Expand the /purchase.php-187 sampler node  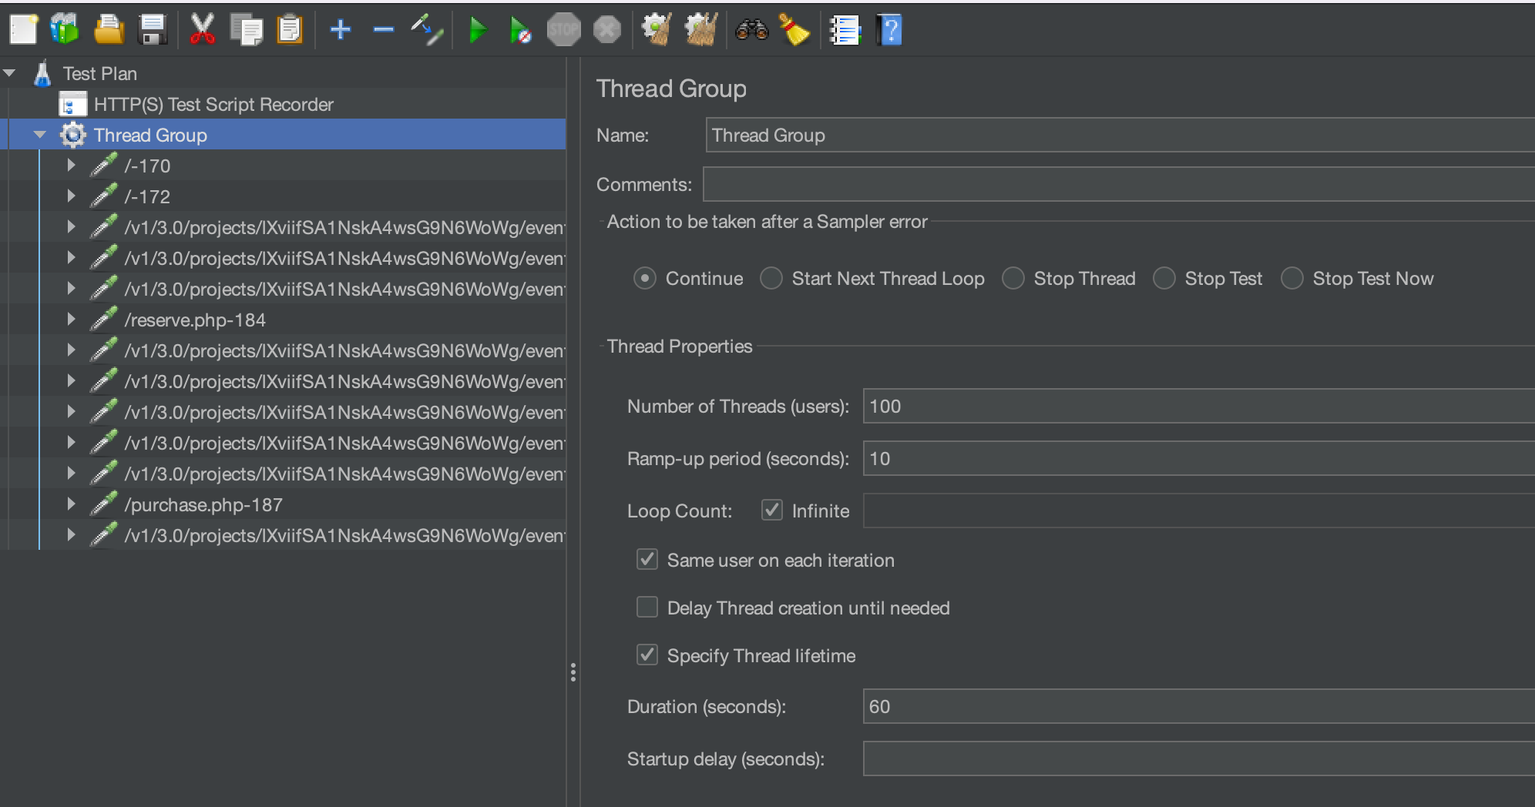coord(71,504)
